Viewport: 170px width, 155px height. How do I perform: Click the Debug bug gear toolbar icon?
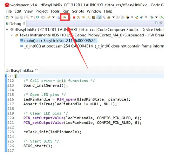152,17
